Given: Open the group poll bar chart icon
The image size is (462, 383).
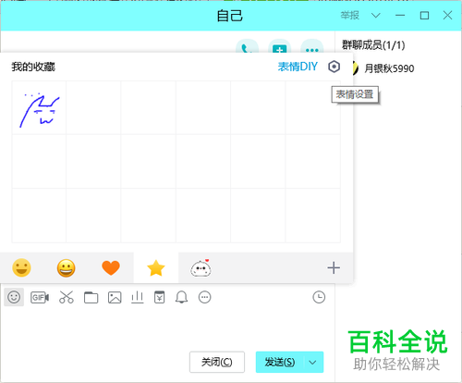Looking at the screenshot, I should tap(138, 298).
